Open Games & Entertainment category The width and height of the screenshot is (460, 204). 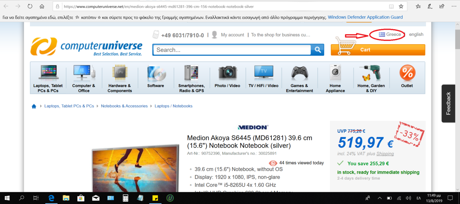(299, 79)
